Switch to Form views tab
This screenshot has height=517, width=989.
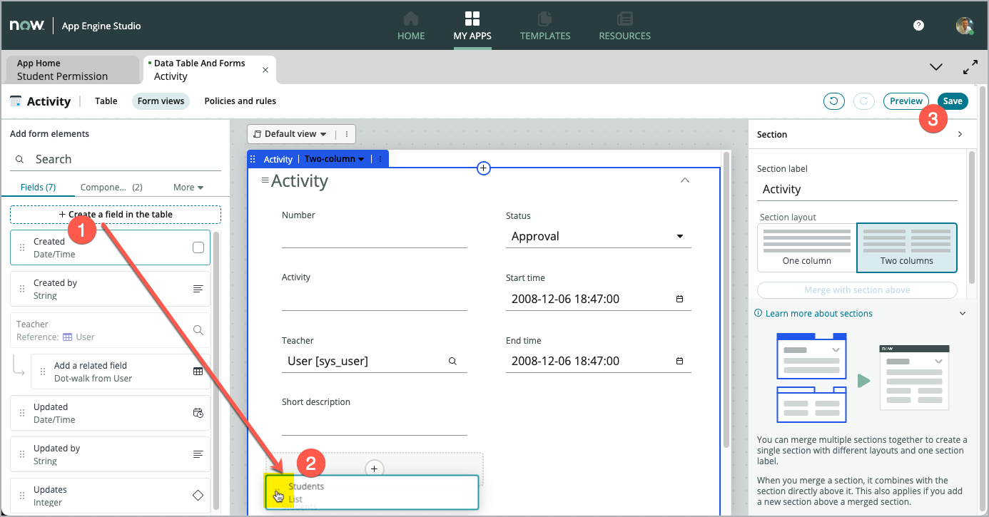(161, 101)
